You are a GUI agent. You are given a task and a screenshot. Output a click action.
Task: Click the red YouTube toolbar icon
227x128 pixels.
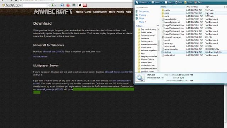[x=68, y=5]
